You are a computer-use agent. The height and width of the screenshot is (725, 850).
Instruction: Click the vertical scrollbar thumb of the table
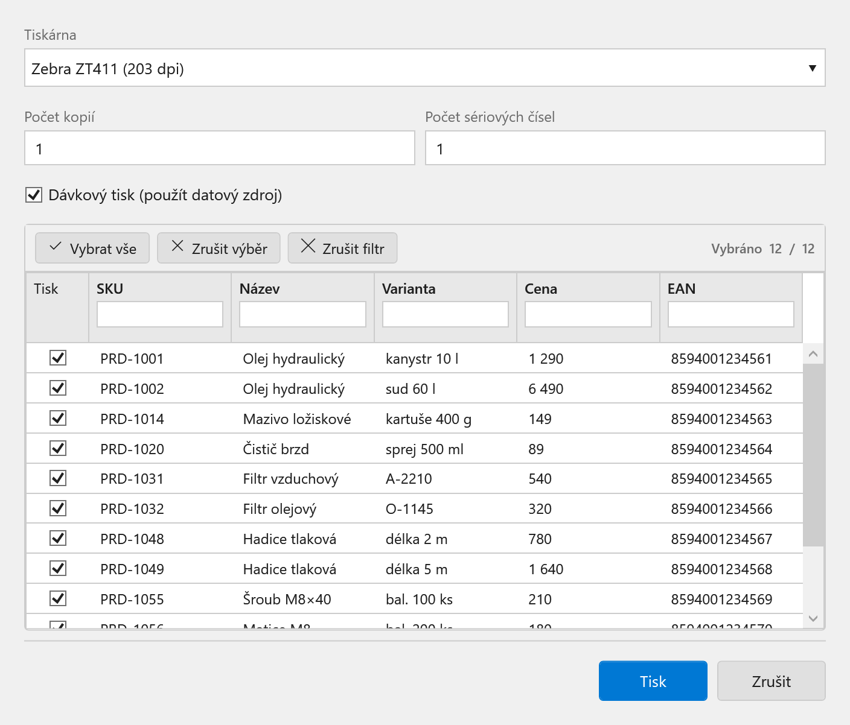tap(813, 455)
